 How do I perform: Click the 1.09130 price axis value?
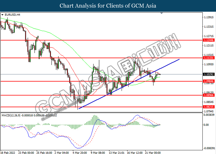209,92
